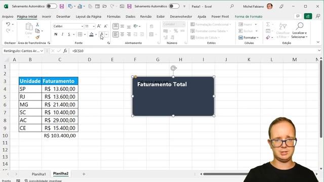Switch to the Forma de Formato tab
The width and height of the screenshot is (324, 182).
(x=249, y=17)
